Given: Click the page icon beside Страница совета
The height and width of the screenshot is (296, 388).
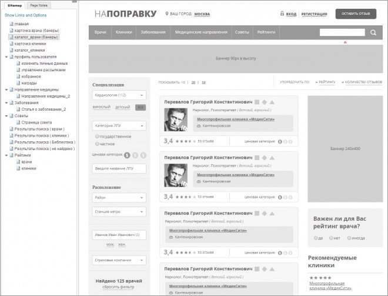Looking at the screenshot, I should click(18, 122).
